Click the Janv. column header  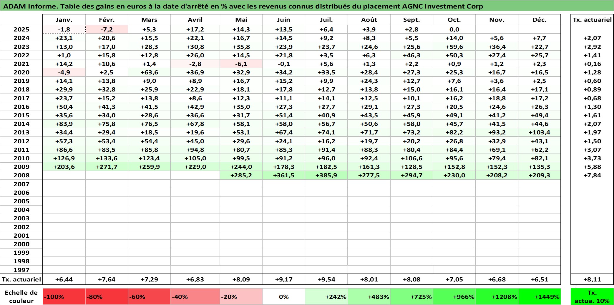(64, 20)
